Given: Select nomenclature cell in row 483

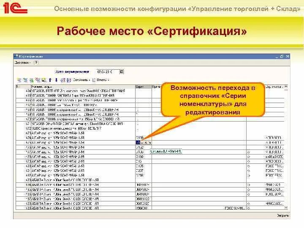Looking at the screenshot, I should pyautogui.click(x=83, y=180).
